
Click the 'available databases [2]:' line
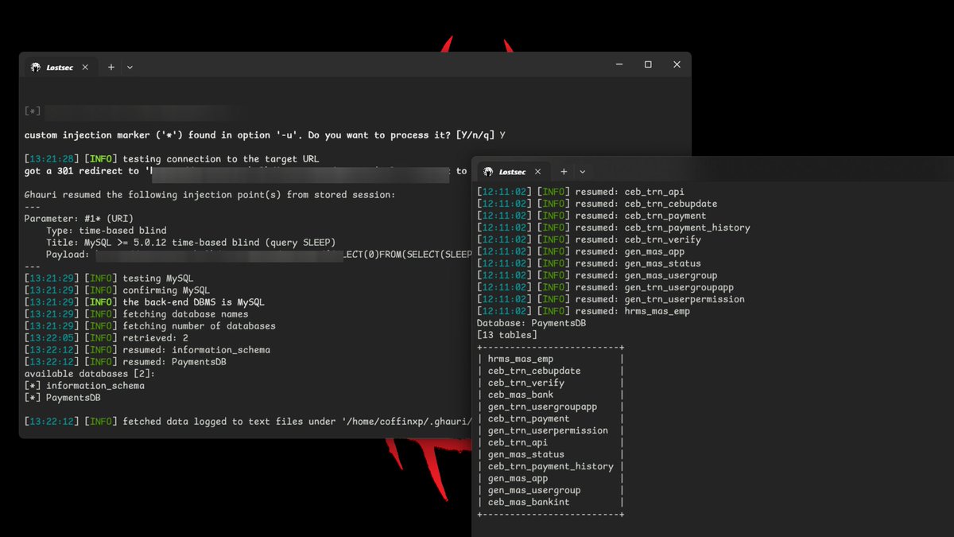[90, 374]
